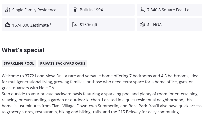Select the Private Backyard Oasis tag
The image size is (204, 116).
pos(63,63)
